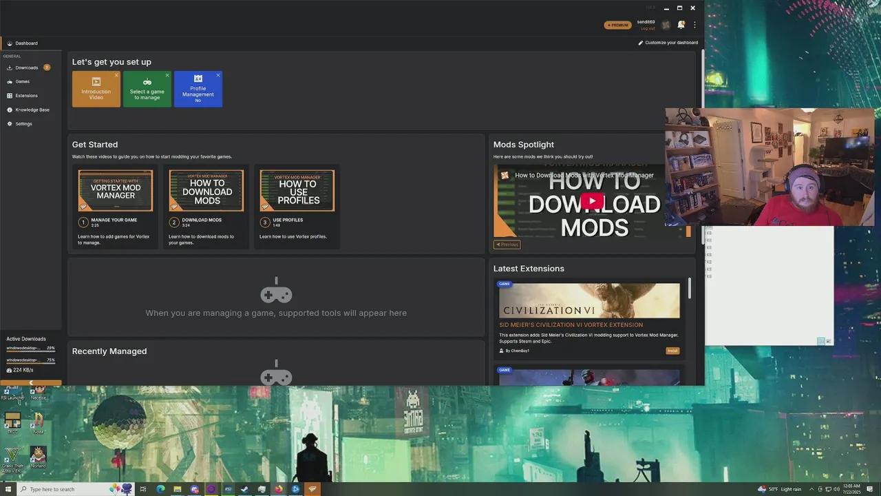Open the Norland desktop shortcut
The height and width of the screenshot is (496, 881).
[x=39, y=457]
